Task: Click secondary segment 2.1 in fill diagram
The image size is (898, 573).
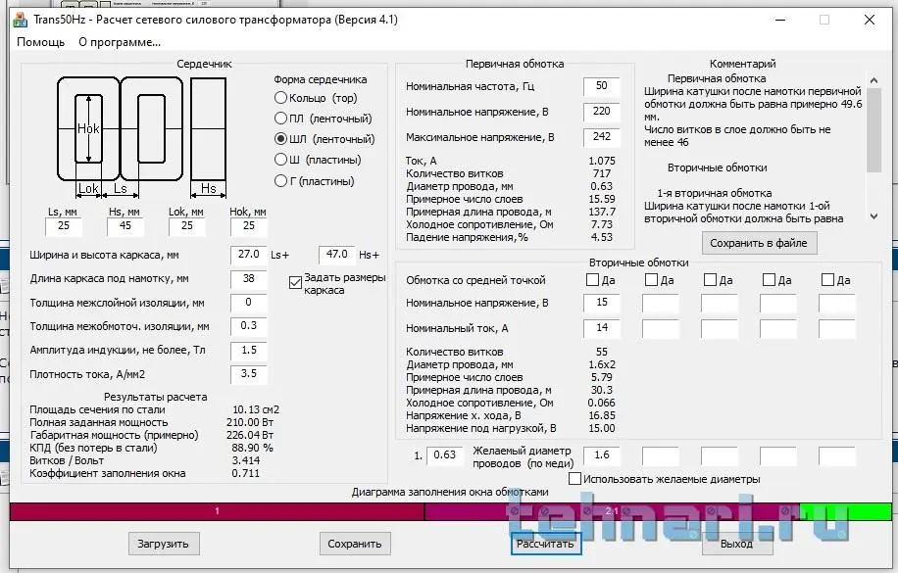Action: coord(612,511)
